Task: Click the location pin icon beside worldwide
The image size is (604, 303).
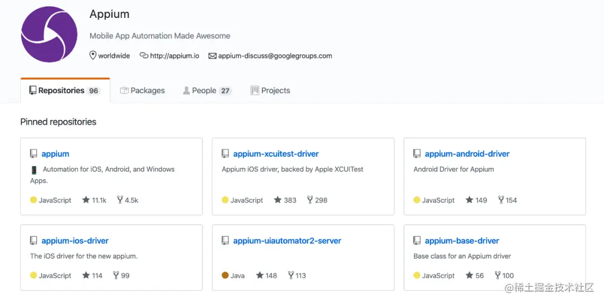Action: (x=93, y=55)
